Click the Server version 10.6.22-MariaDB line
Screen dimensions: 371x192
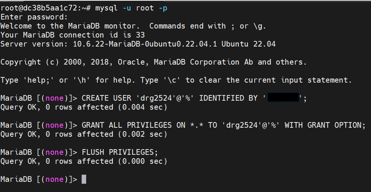(138, 44)
